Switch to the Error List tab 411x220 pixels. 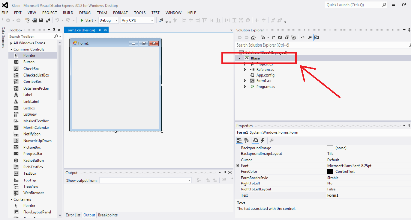[73, 215]
